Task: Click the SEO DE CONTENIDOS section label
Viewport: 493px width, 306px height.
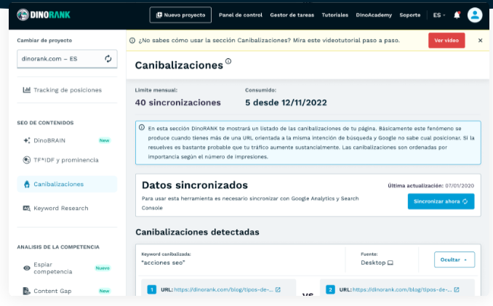Action: 45,123
